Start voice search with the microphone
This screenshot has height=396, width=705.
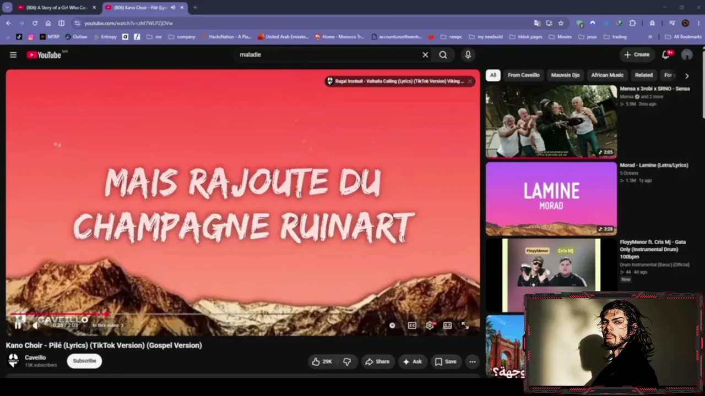(468, 54)
